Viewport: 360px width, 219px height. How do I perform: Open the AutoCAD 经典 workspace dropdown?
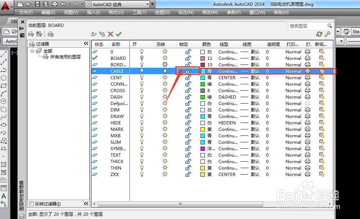148,4
